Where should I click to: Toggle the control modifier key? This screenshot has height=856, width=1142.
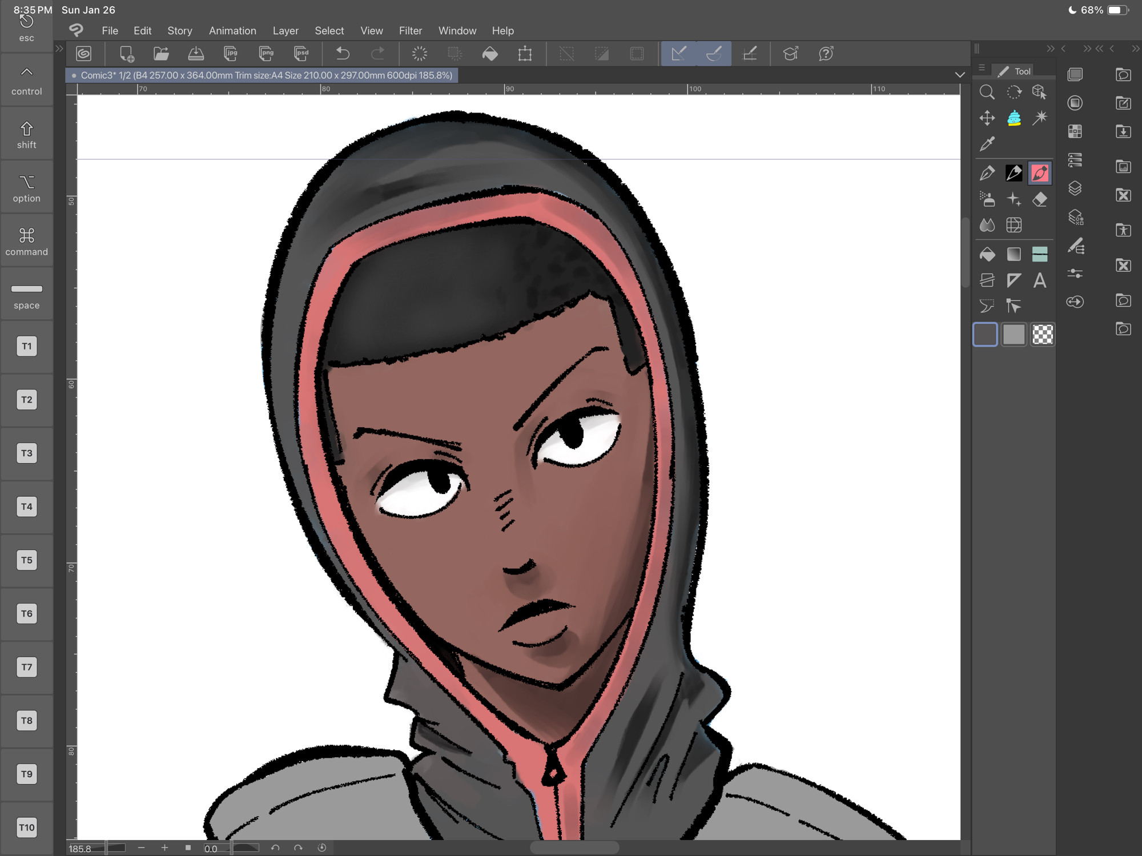tap(26, 81)
